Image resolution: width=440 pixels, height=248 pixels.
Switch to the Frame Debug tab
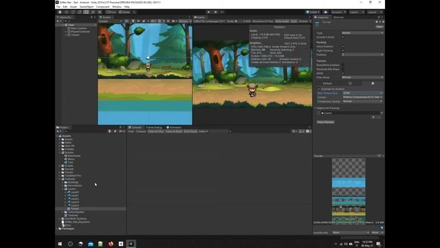click(x=154, y=127)
